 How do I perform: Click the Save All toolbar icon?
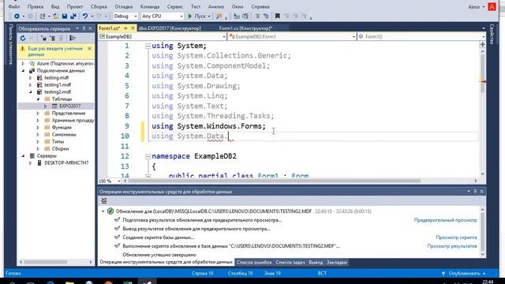click(73, 16)
